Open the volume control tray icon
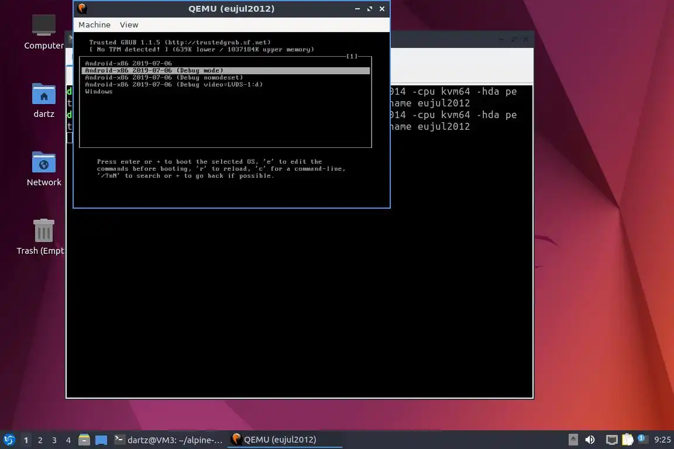 [x=590, y=440]
